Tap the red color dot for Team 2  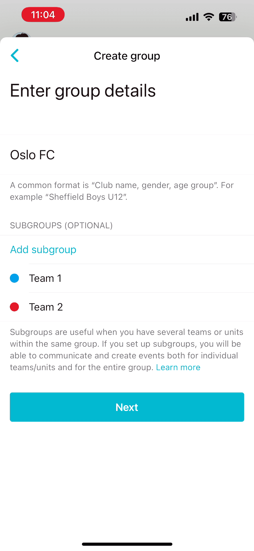point(15,307)
